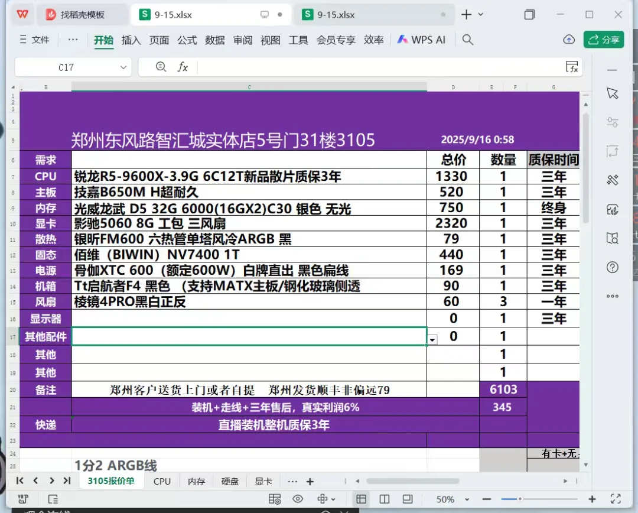This screenshot has height=513, width=638.
Task: Show more sheets via the dots
Action: click(x=292, y=481)
